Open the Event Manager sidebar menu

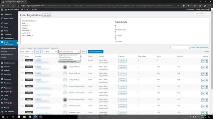[9, 38]
